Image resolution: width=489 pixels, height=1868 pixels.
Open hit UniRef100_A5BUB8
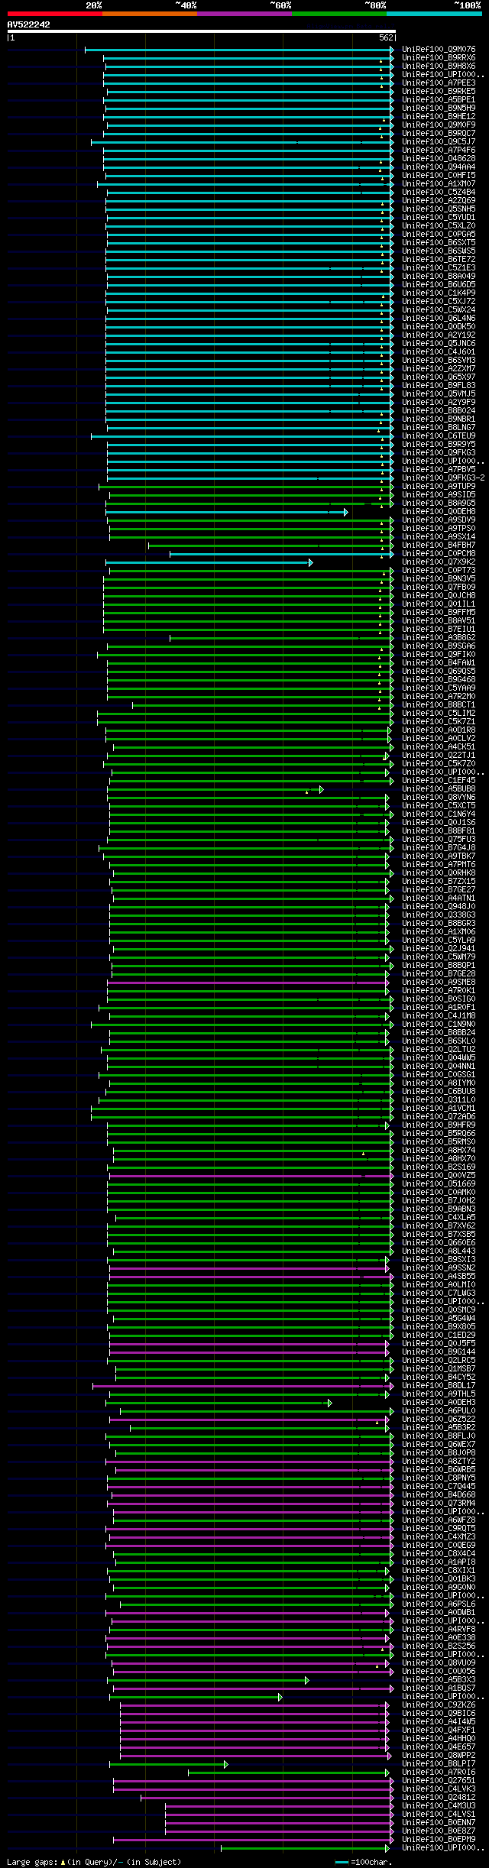(x=439, y=789)
